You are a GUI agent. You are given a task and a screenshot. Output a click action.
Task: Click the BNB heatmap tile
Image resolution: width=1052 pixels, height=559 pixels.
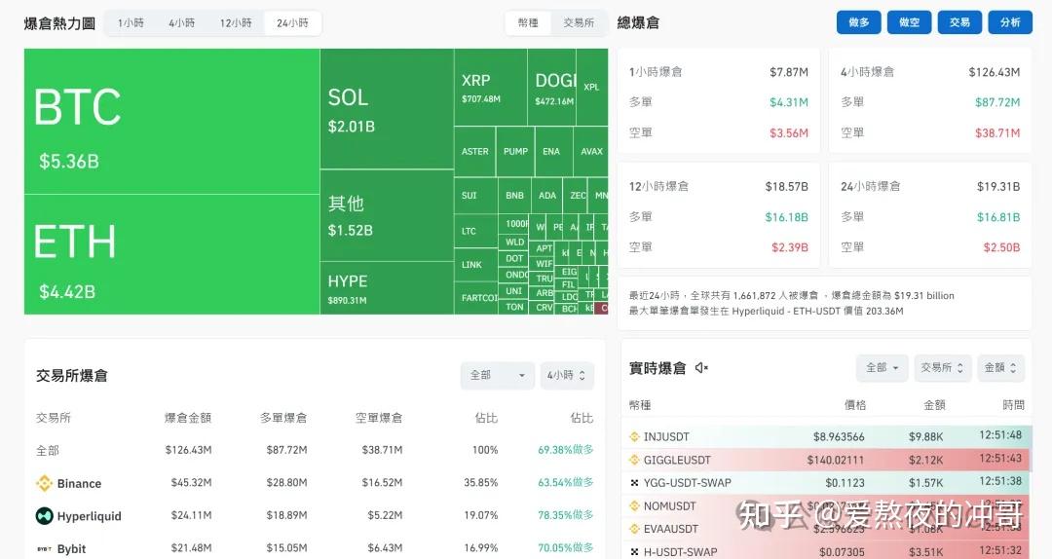pos(514,196)
